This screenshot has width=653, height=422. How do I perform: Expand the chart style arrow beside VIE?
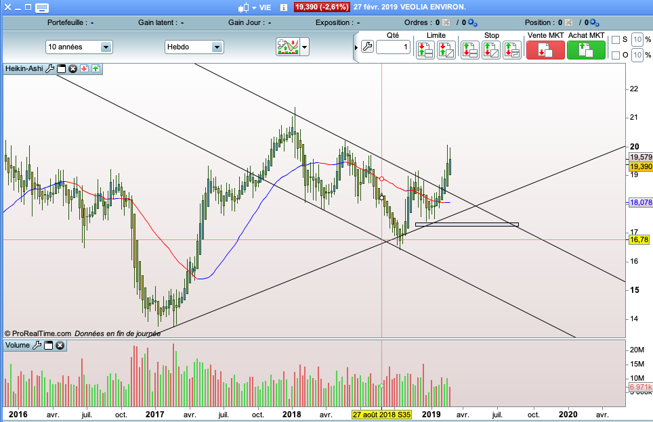coord(254,8)
